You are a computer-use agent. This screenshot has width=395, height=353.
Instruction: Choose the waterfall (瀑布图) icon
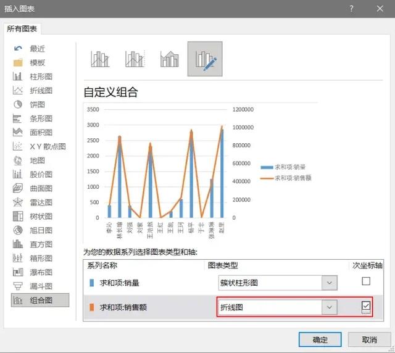pos(18,272)
